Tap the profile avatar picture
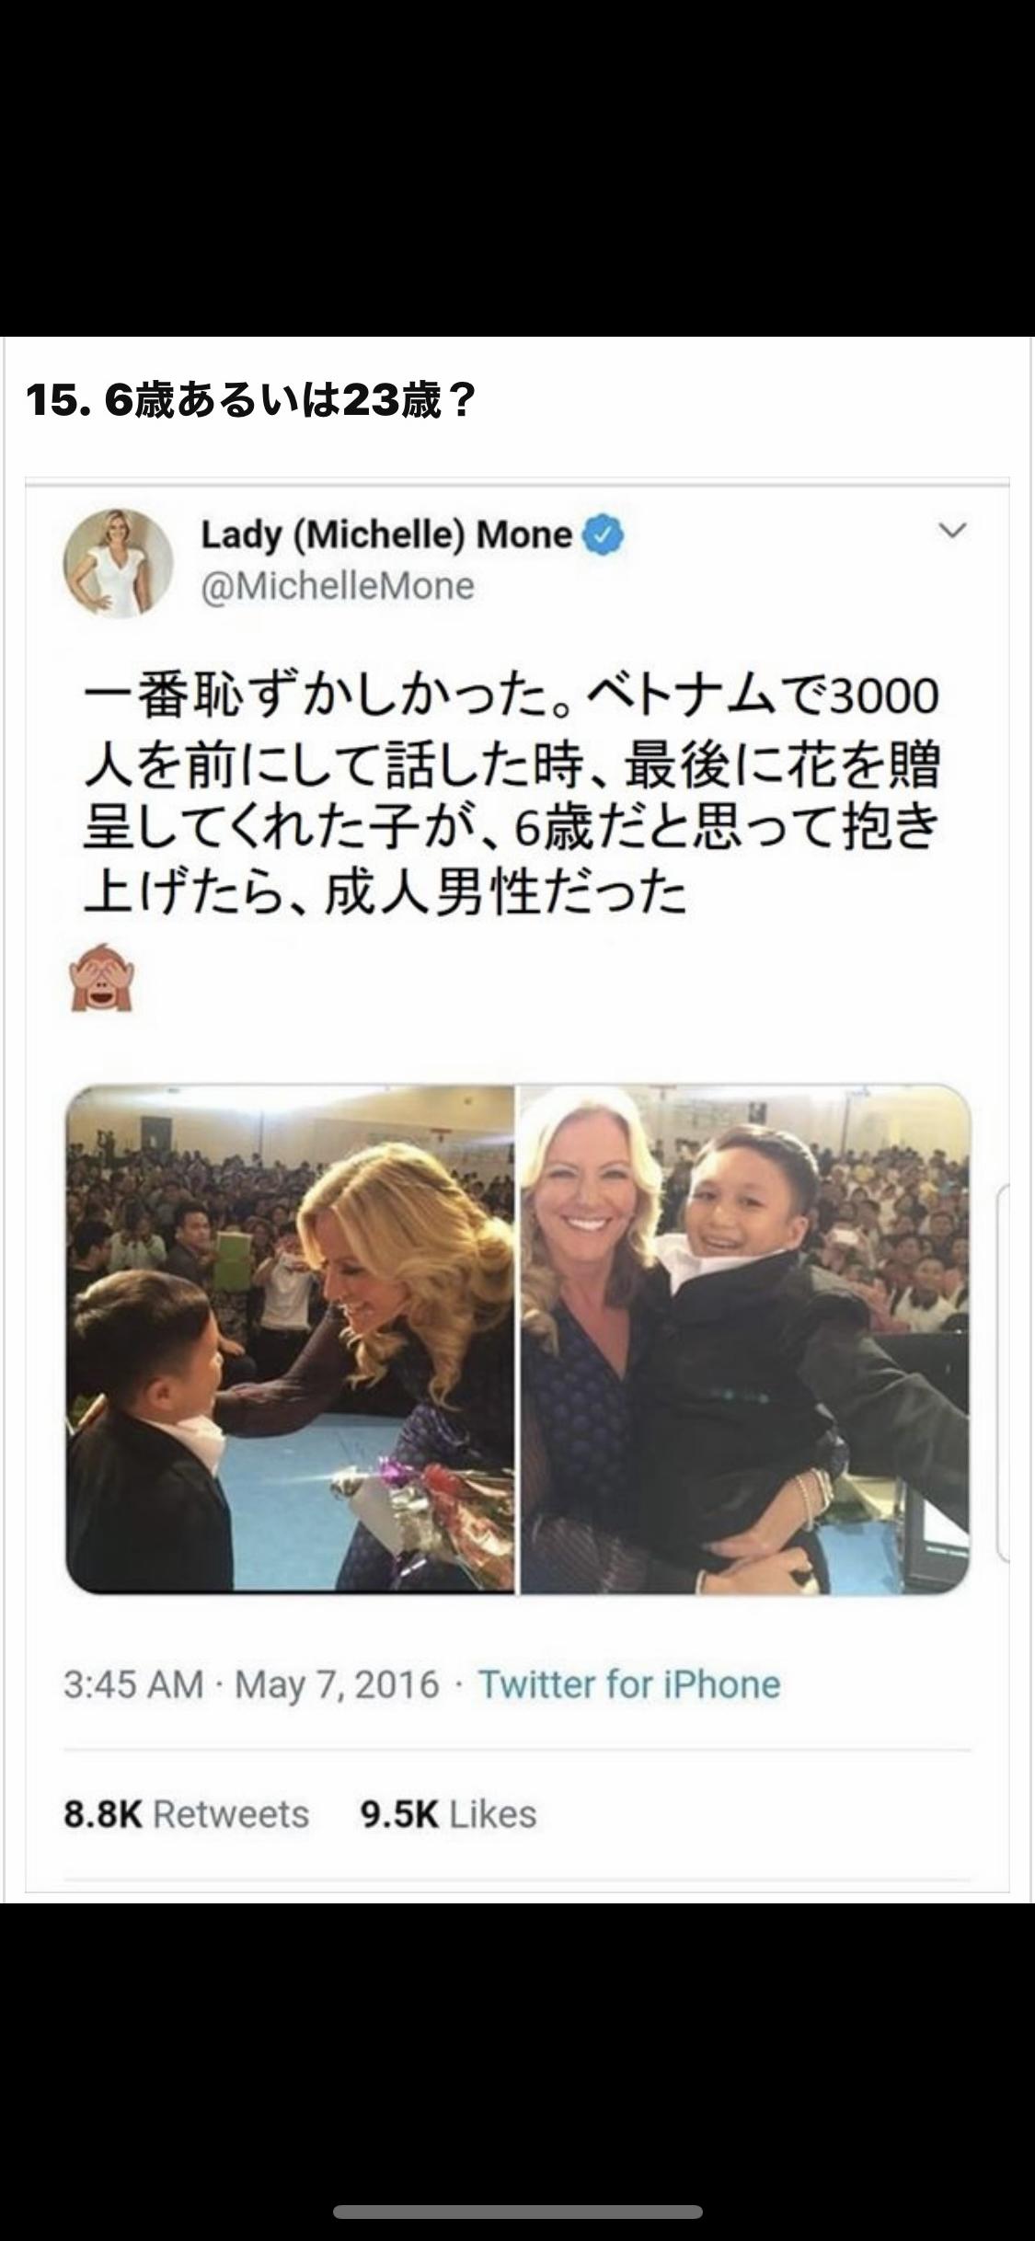 (x=118, y=562)
